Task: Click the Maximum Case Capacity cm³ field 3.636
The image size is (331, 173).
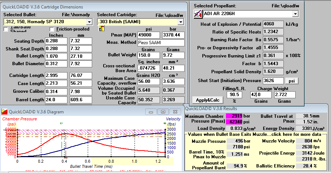Action: [173, 82]
